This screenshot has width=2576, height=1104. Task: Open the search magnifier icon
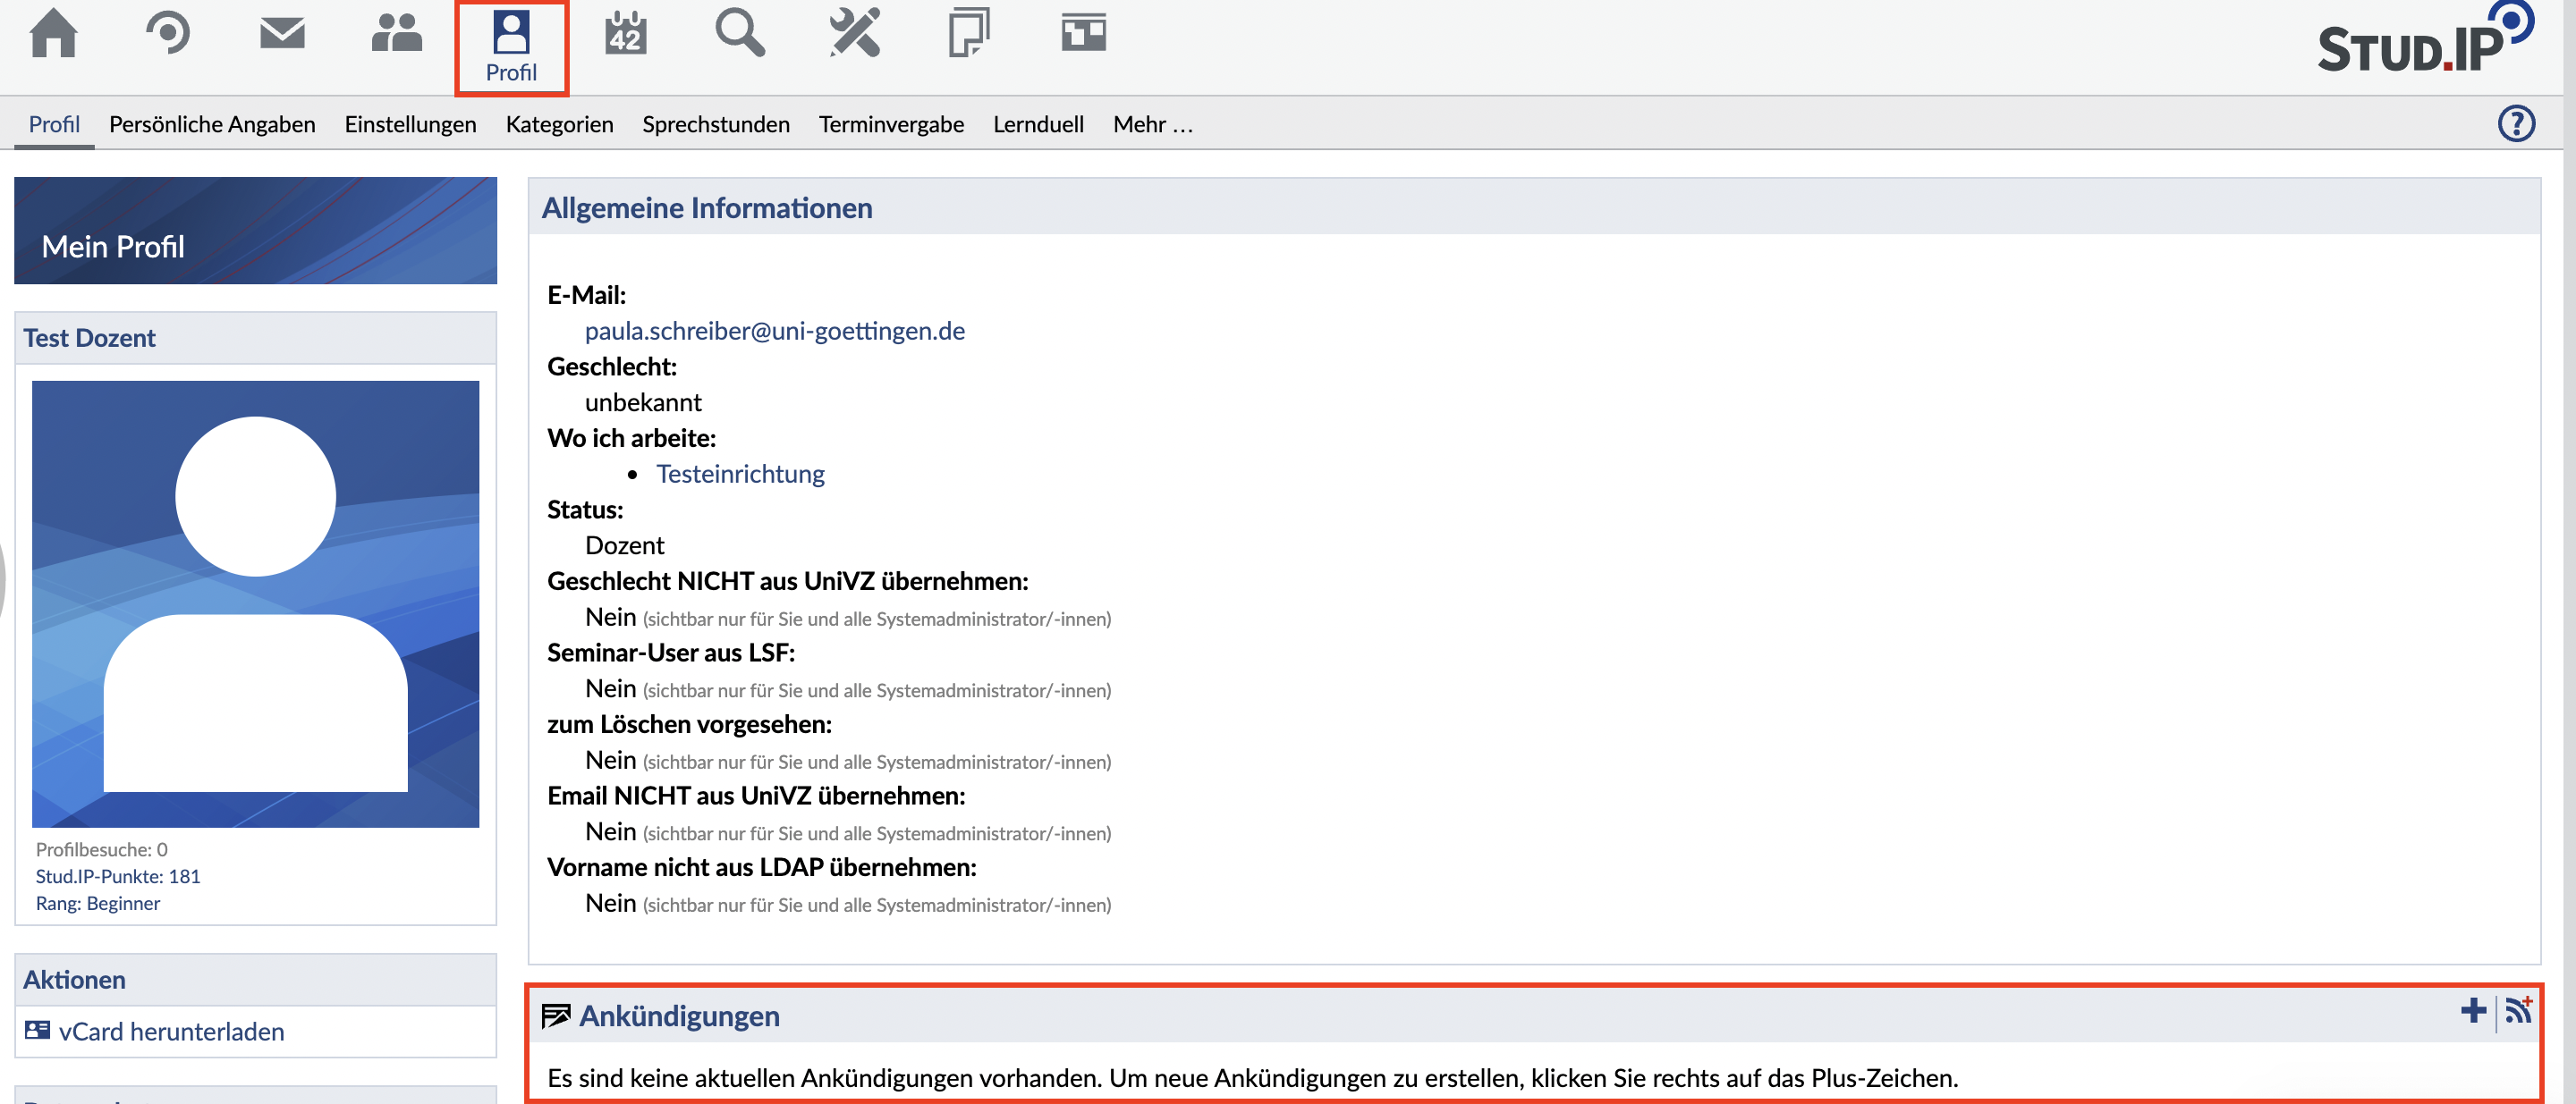[739, 34]
